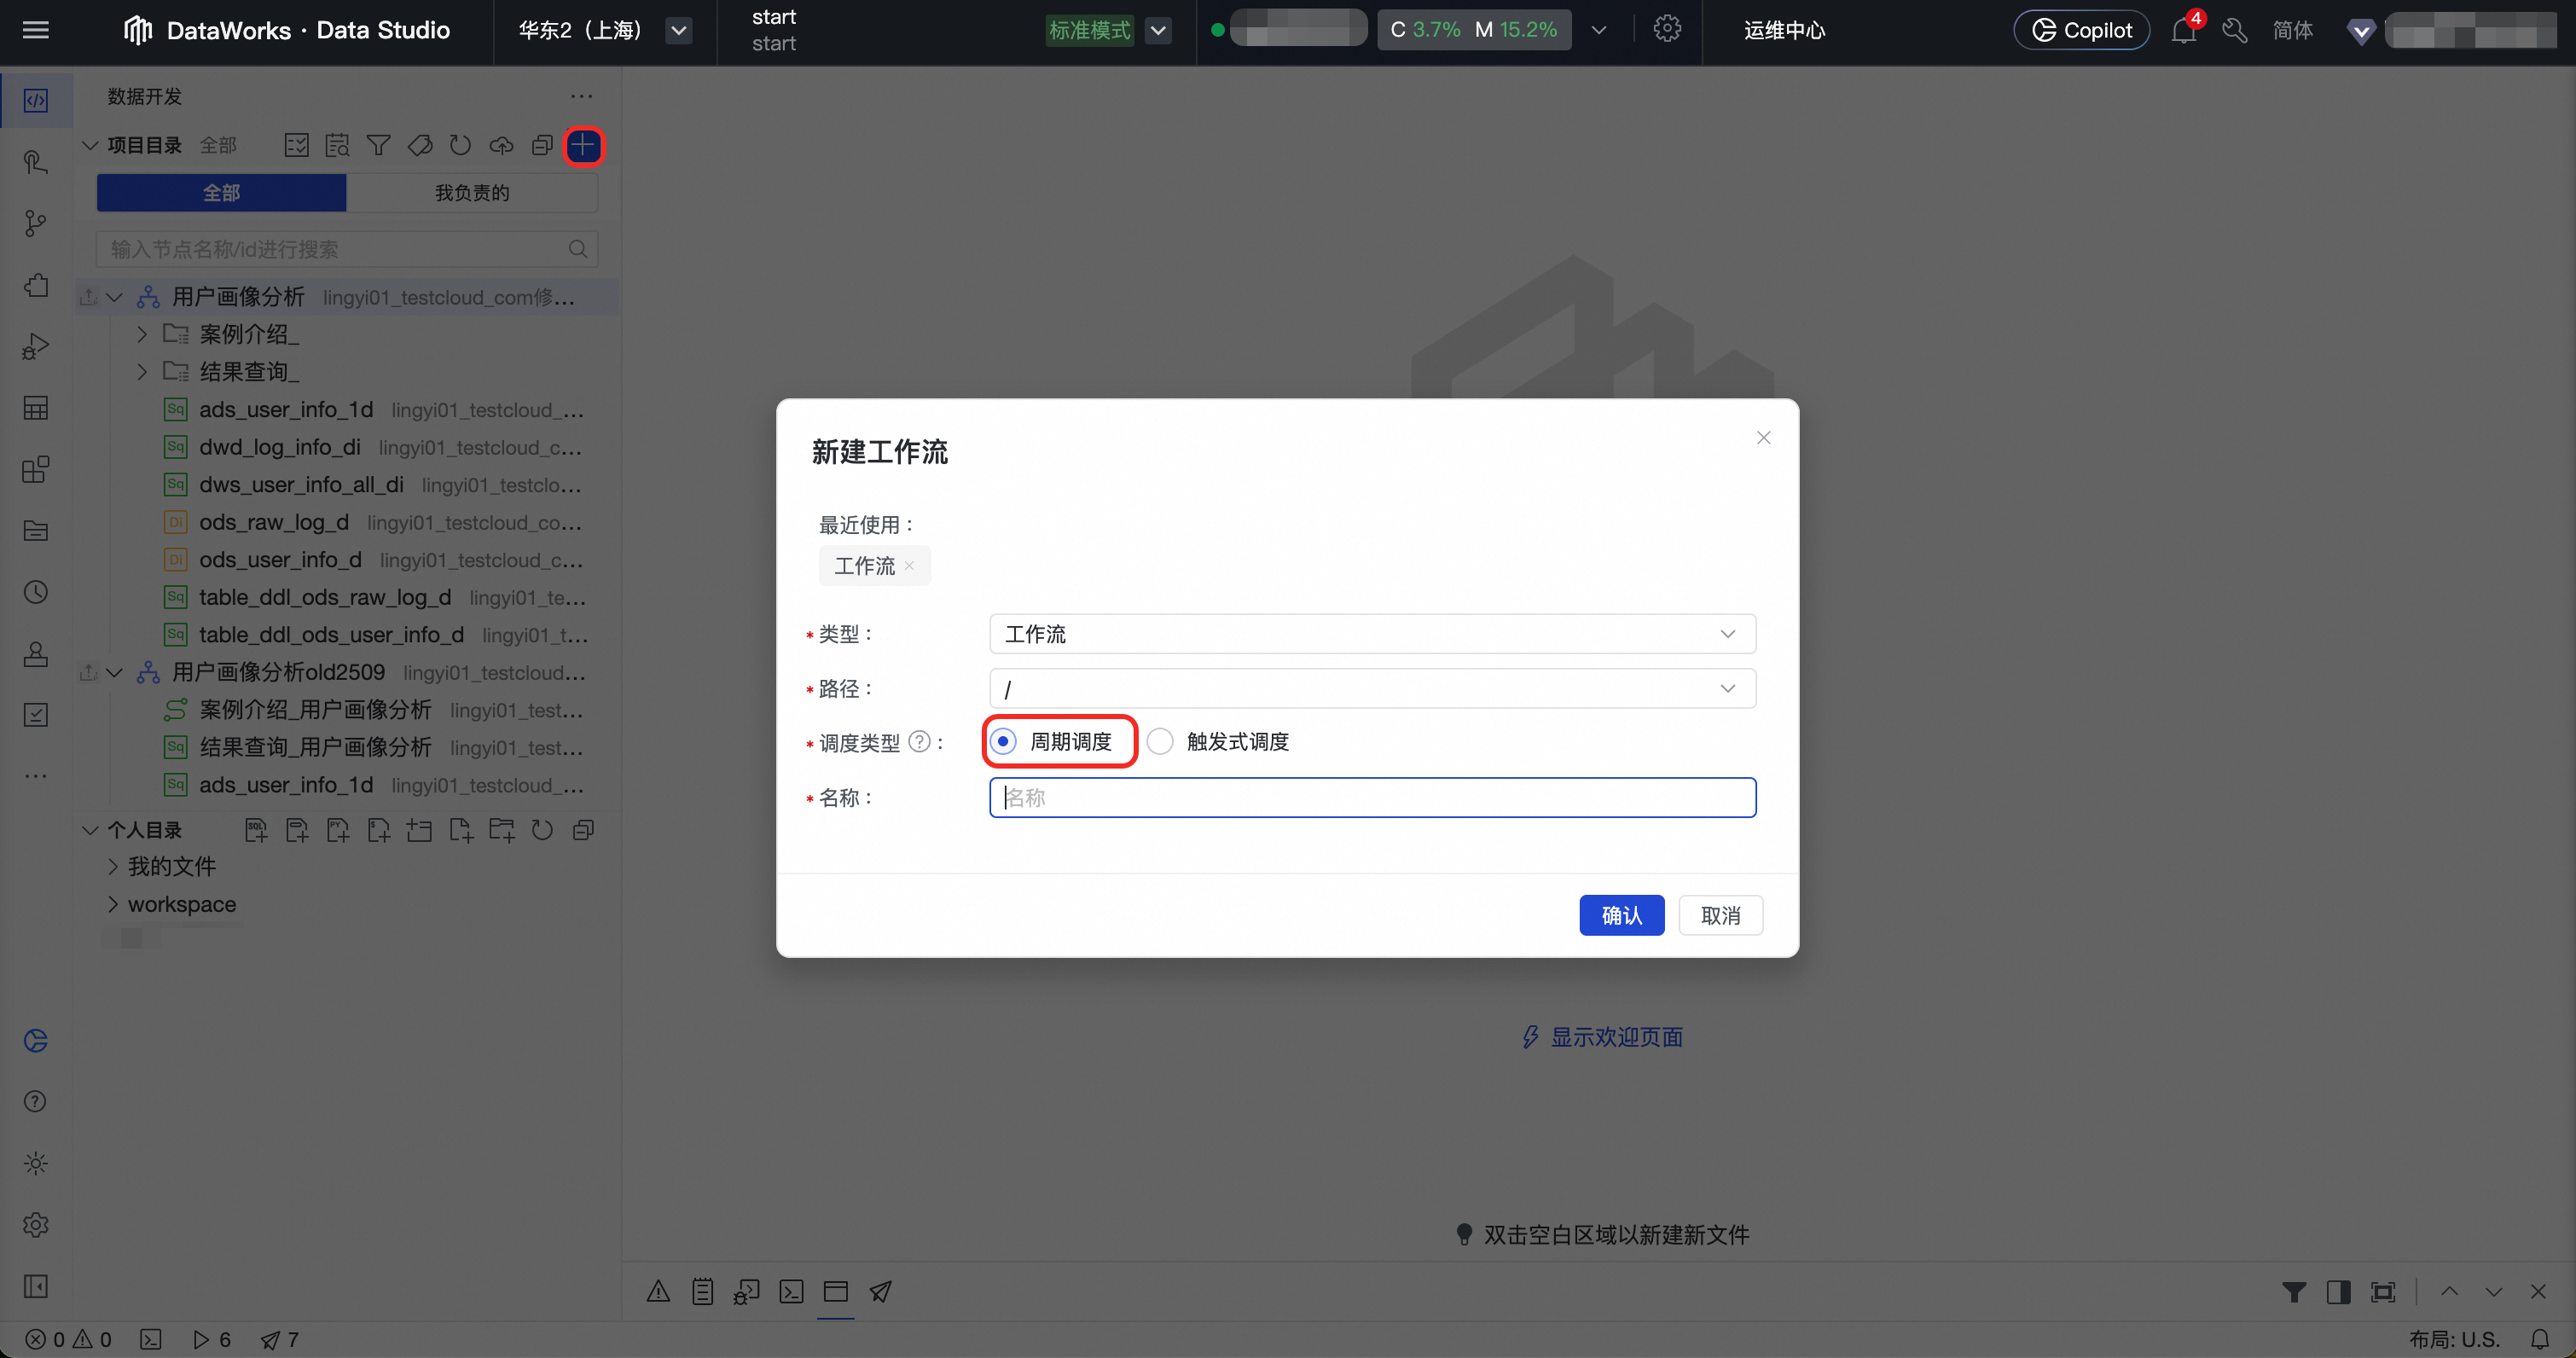This screenshot has width=2576, height=1358.
Task: Select the 周期调度 radio button
Action: (x=1003, y=741)
